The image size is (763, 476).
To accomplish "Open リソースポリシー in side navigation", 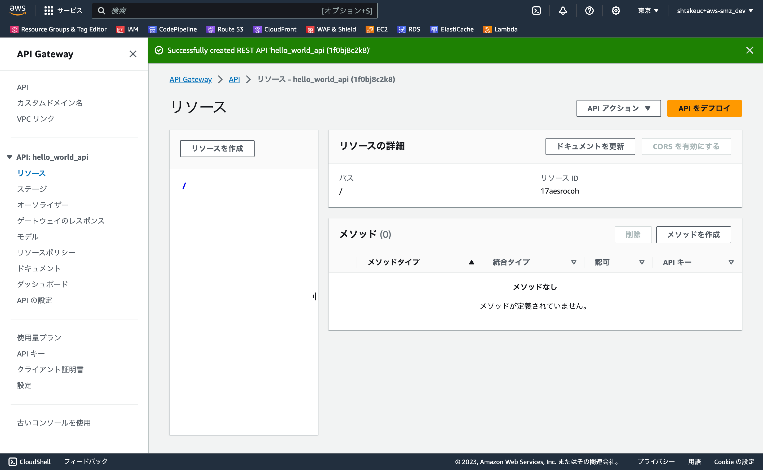I will click(46, 253).
